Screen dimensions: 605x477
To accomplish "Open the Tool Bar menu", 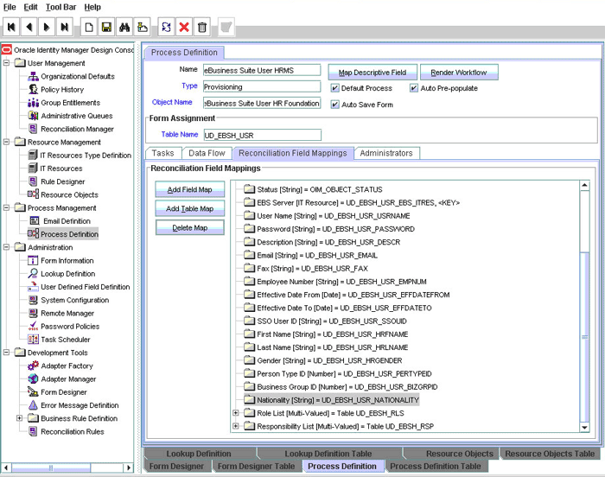I will coord(61,7).
